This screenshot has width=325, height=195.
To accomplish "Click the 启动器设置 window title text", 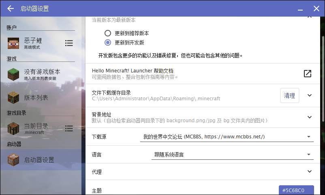I will click(x=34, y=8).
